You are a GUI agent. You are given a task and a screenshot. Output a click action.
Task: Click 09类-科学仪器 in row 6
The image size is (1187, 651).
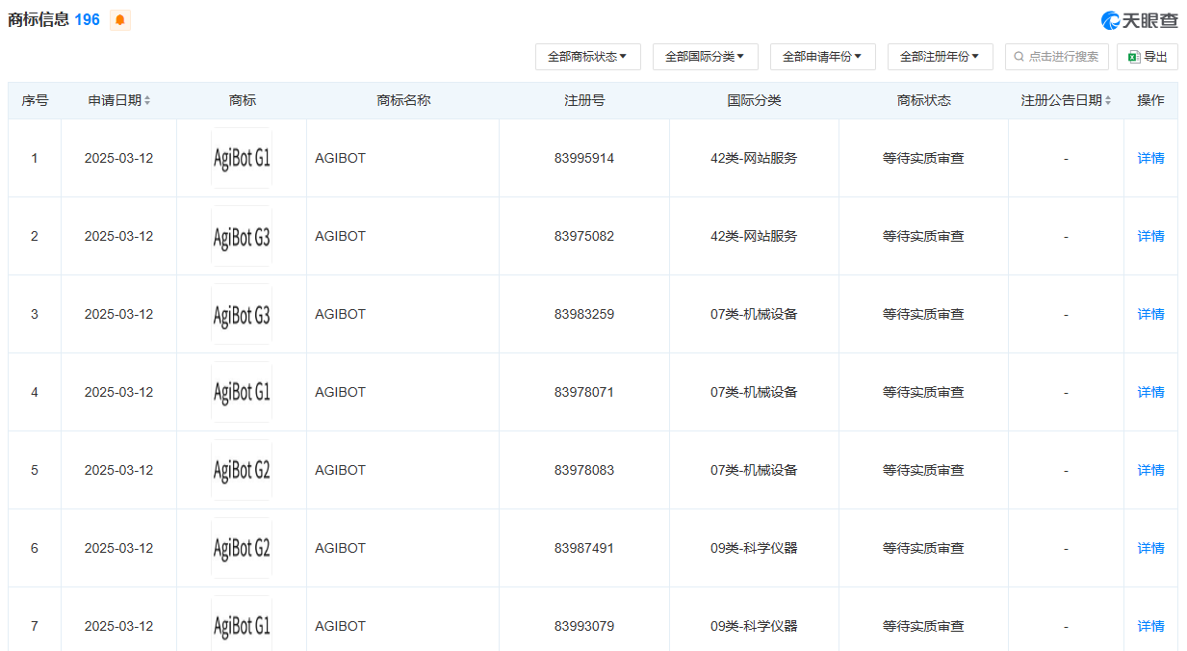point(754,548)
